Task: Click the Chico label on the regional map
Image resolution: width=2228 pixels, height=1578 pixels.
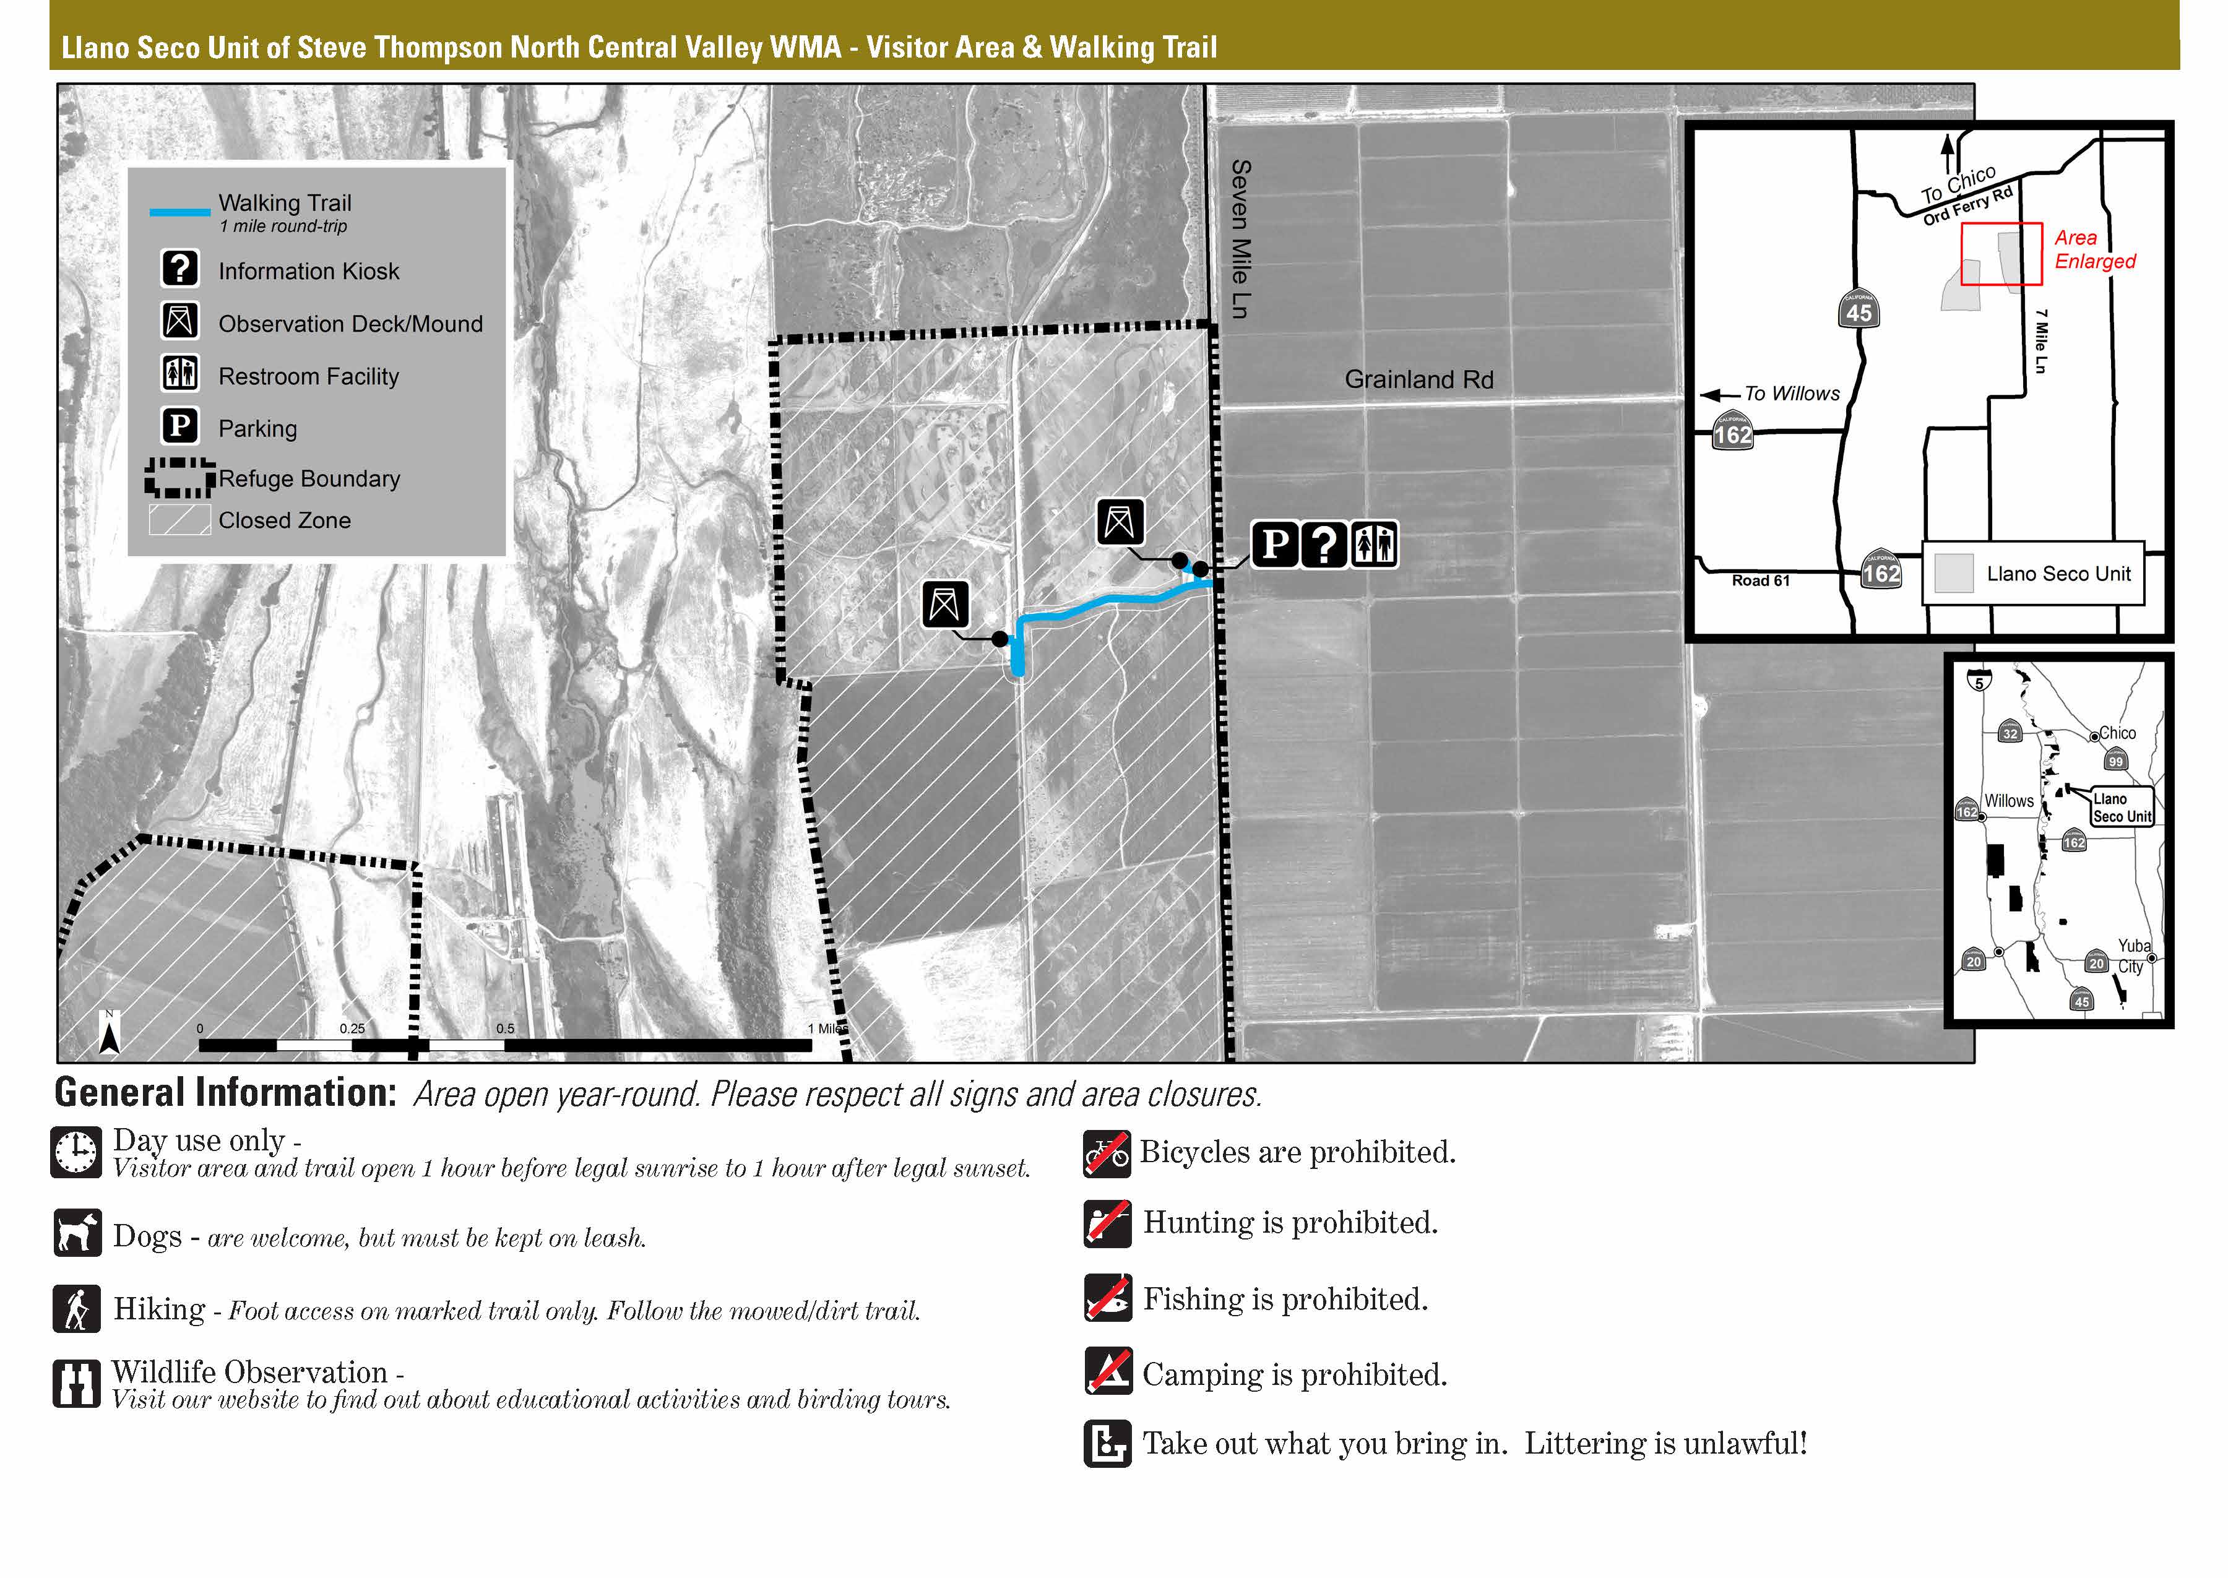Action: [2117, 733]
